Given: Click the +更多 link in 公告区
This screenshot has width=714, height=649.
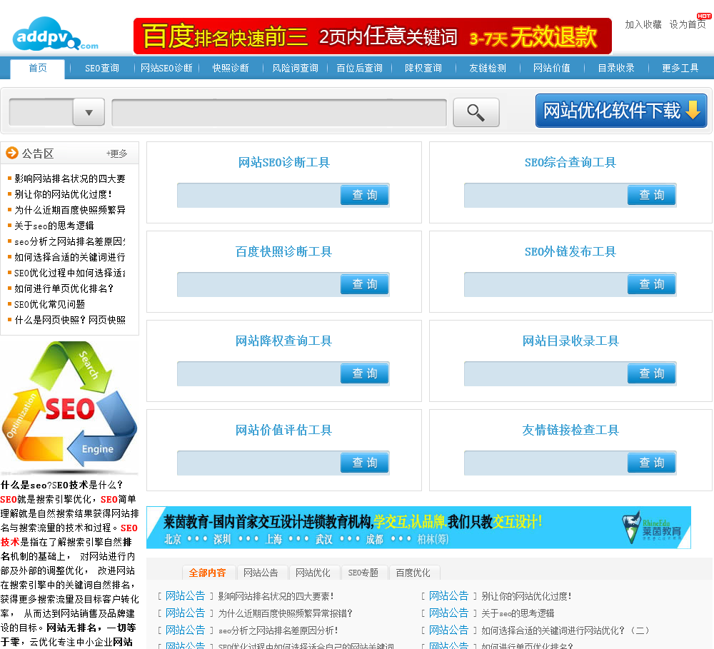Looking at the screenshot, I should point(116,154).
